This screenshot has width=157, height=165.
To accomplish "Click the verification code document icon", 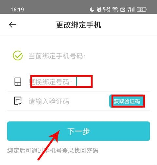I will coord(18,101).
